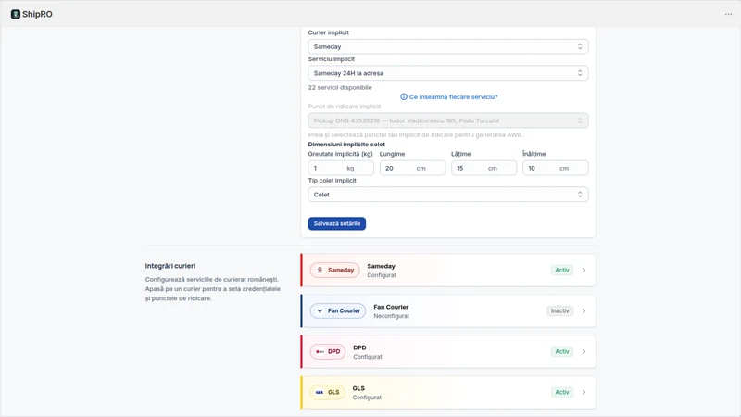
Task: Click the Salvează setările button
Action: (337, 223)
